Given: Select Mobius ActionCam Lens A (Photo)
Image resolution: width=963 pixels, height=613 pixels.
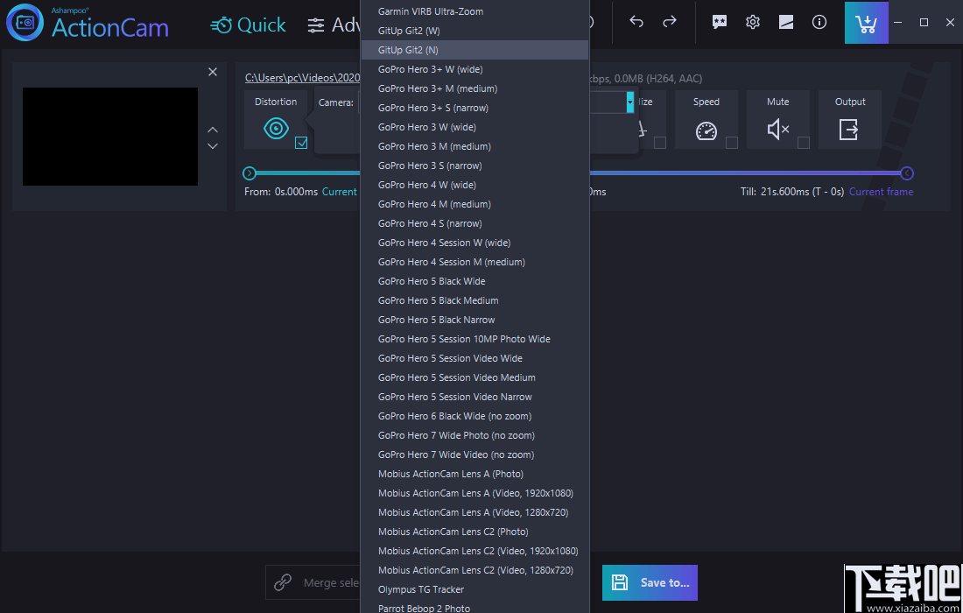Looking at the screenshot, I should [474, 474].
